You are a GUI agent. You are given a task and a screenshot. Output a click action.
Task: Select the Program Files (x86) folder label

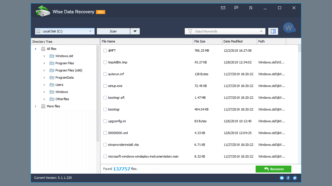[x=69, y=70]
